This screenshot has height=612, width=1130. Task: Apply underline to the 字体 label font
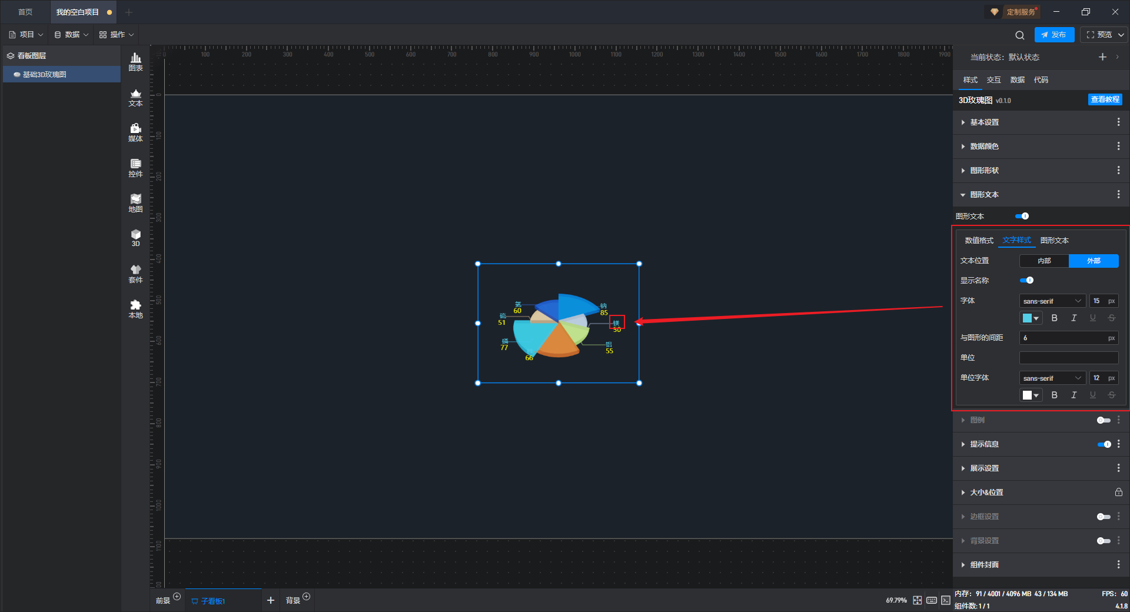pyautogui.click(x=1092, y=318)
